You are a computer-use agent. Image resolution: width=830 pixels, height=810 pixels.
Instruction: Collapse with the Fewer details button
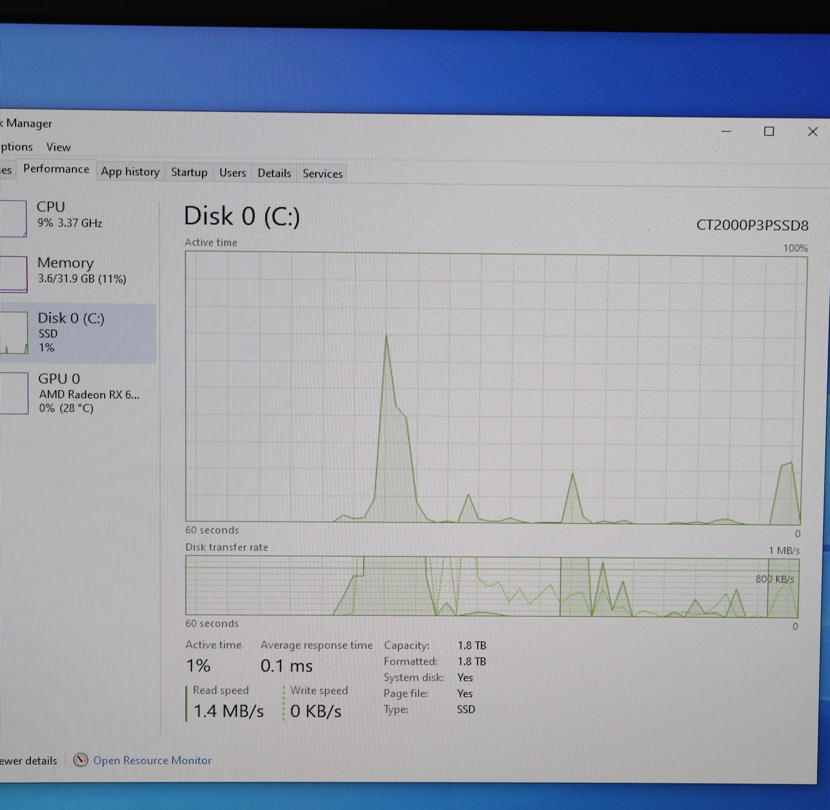(28, 760)
